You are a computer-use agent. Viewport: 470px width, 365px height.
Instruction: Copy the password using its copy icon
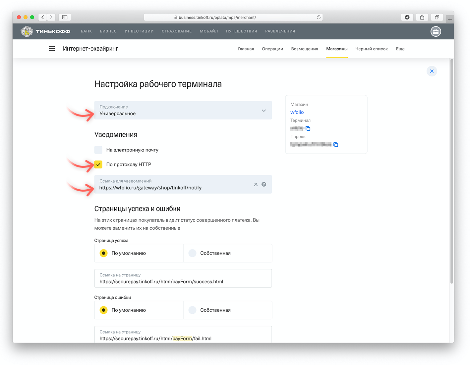(x=336, y=145)
